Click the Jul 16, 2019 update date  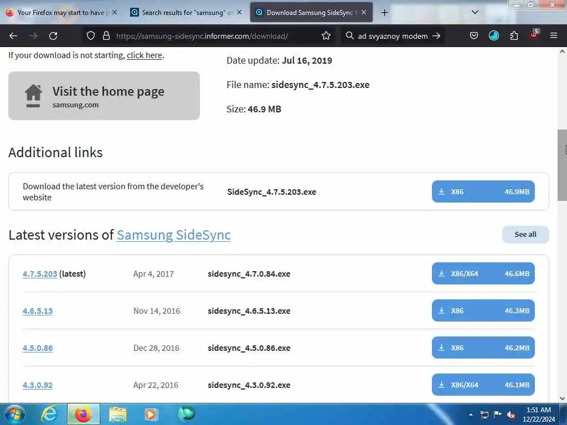pos(307,60)
